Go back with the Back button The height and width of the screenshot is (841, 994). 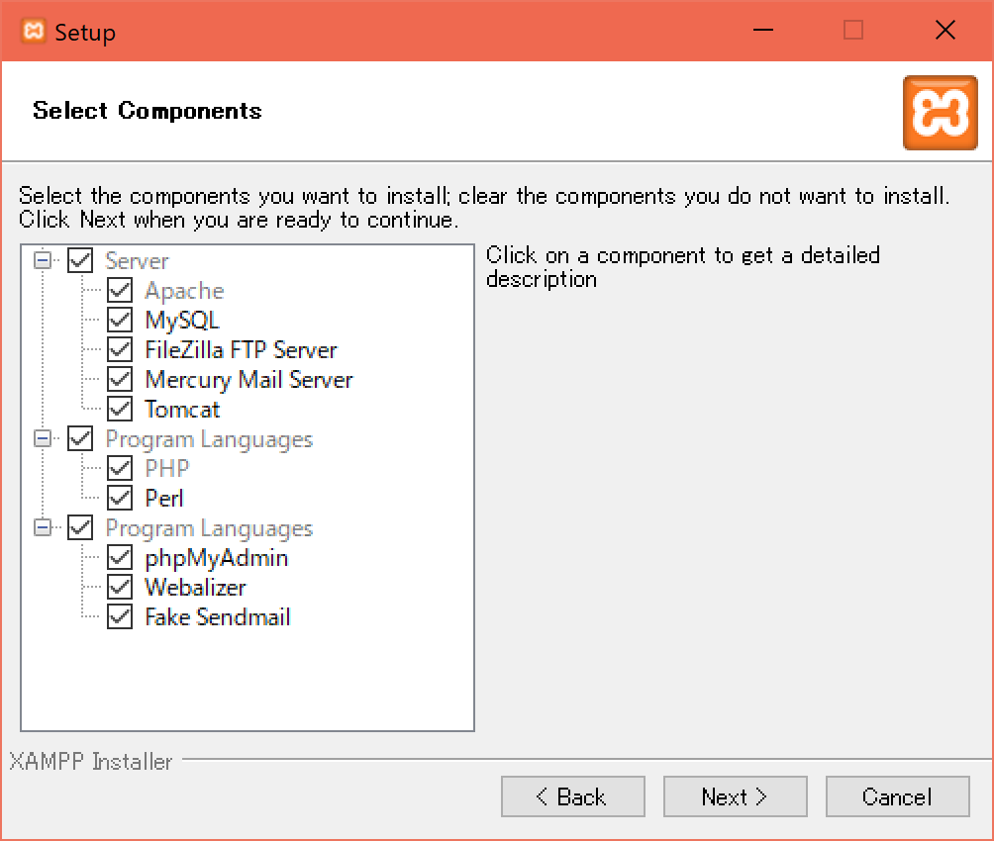tap(573, 796)
